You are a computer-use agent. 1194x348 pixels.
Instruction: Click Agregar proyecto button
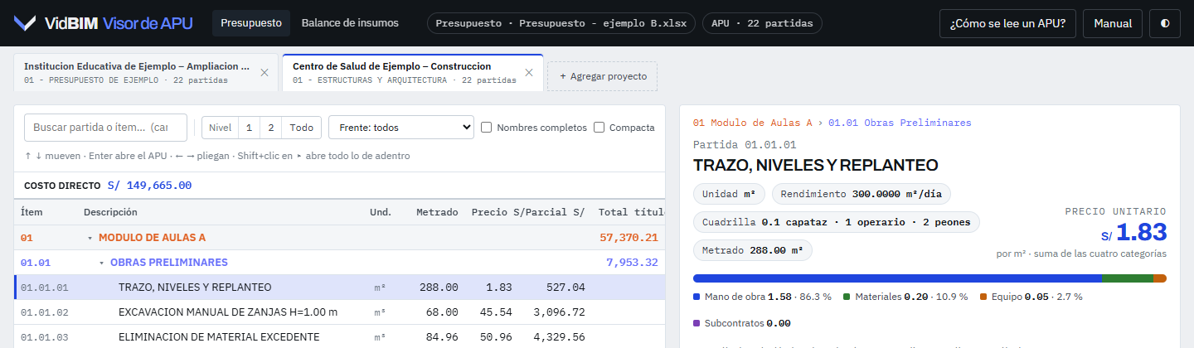602,75
